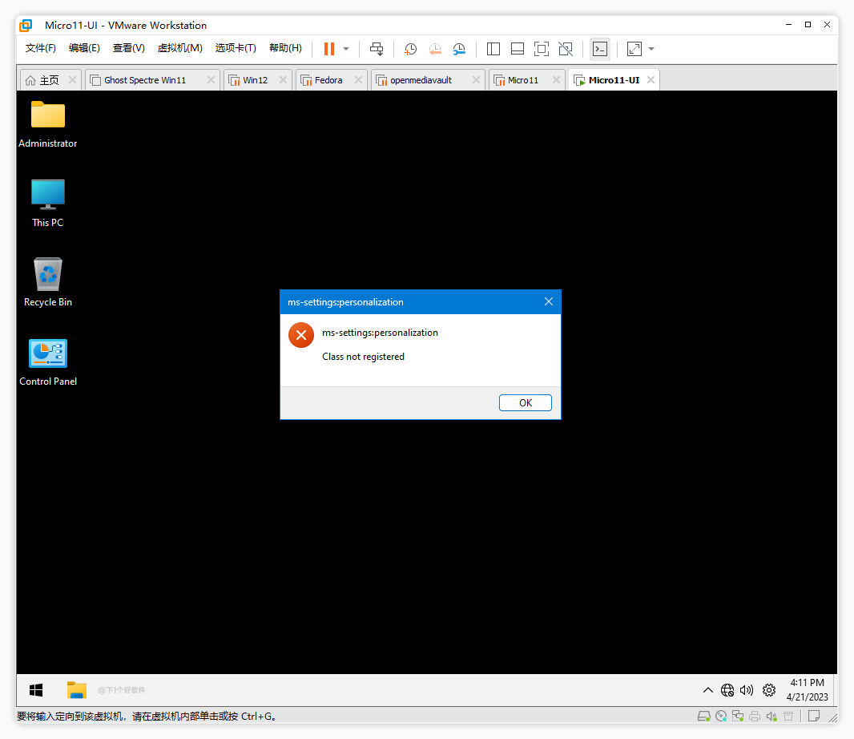Screen dimensions: 854x739
Task: Toggle the console view icon
Action: (600, 49)
